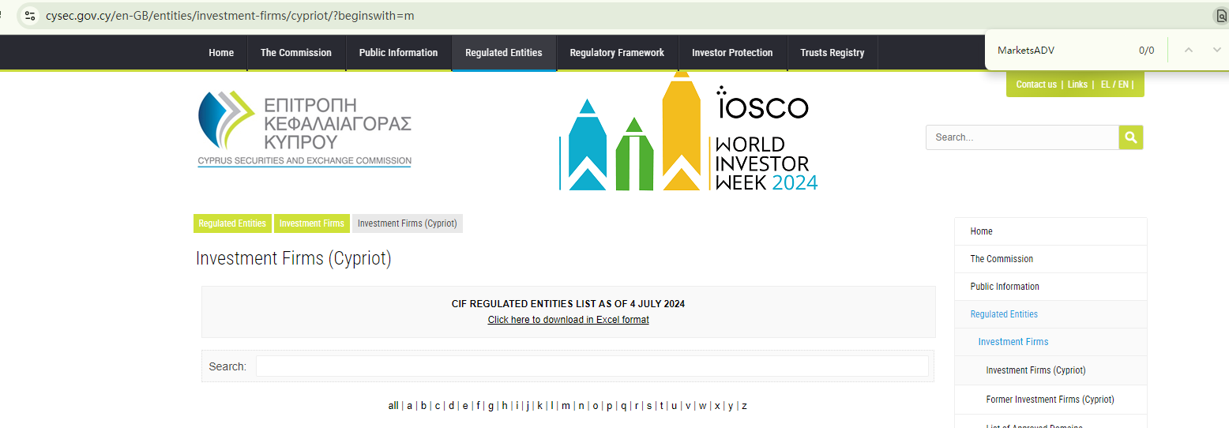Go to next find-in-page match arrow
The height and width of the screenshot is (428, 1229).
1216,50
